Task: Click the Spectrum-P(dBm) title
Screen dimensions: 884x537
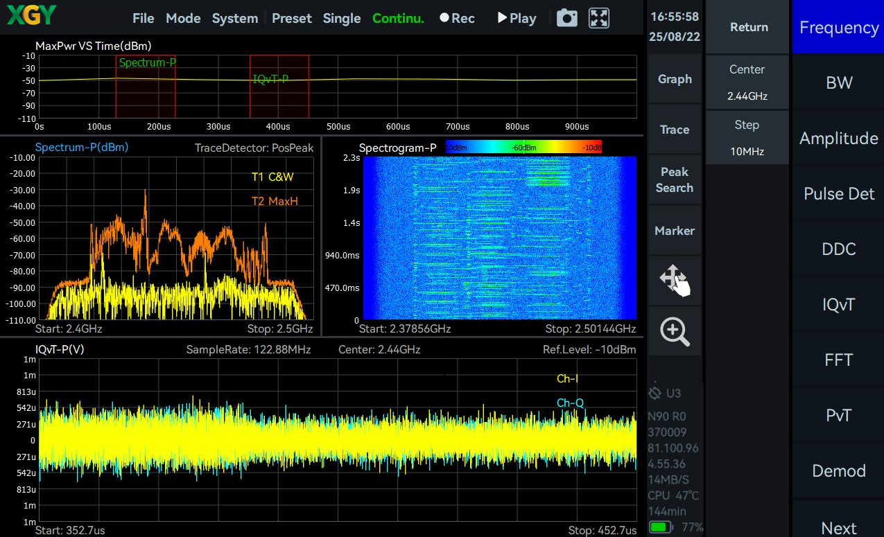Action: click(82, 147)
